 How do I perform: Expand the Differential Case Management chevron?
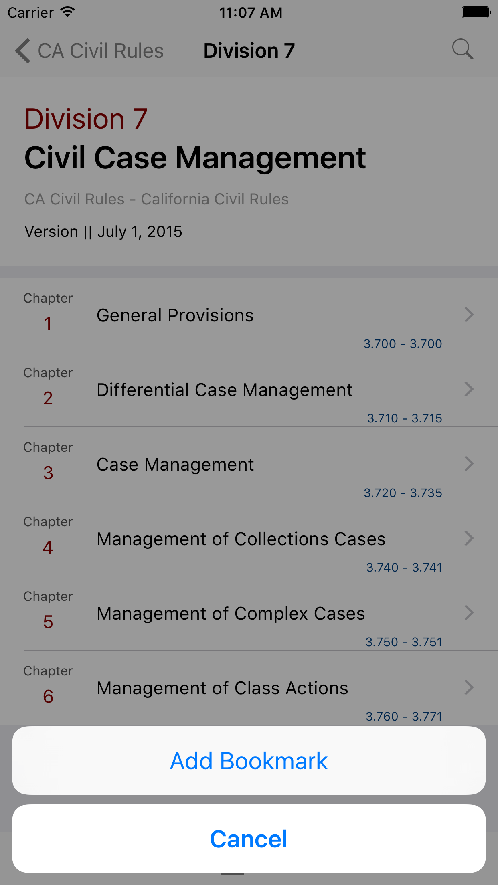coord(469,389)
